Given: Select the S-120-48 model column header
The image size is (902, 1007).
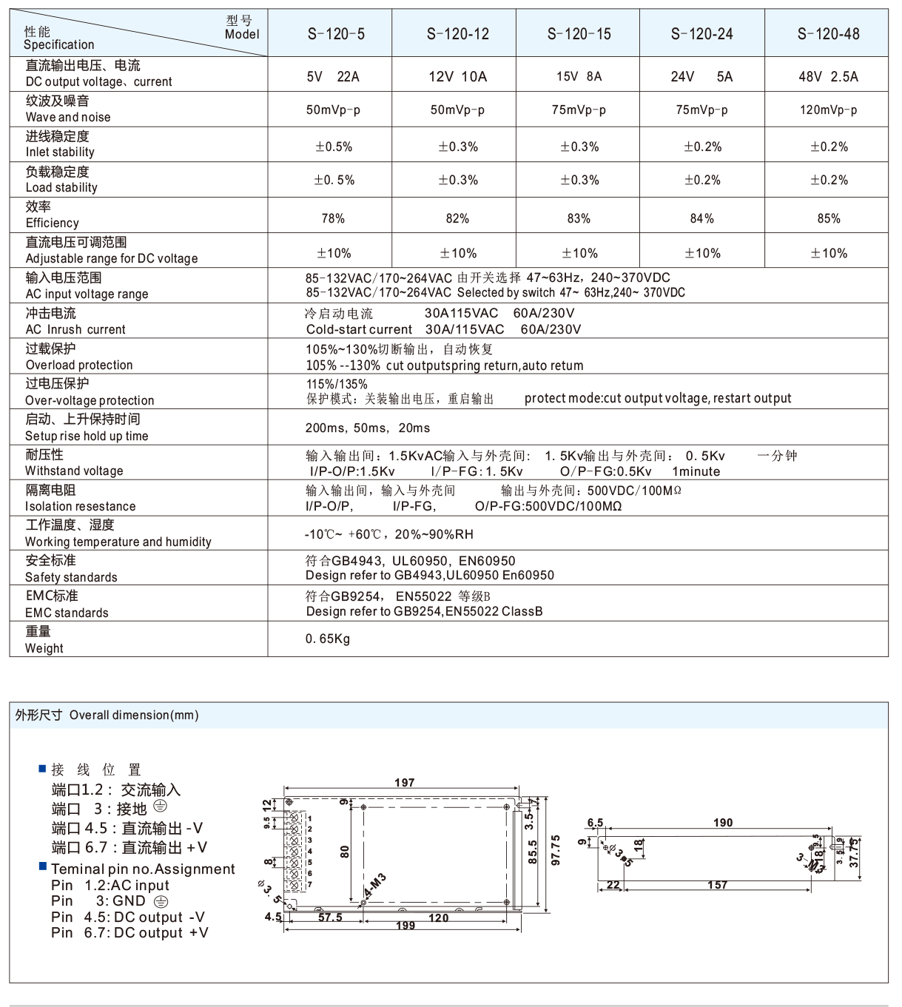Looking at the screenshot, I should coord(829,32).
